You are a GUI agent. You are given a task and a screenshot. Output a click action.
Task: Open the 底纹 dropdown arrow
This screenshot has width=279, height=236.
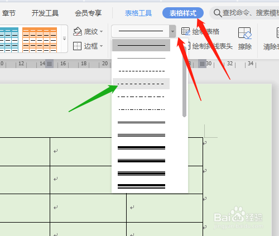102,31
